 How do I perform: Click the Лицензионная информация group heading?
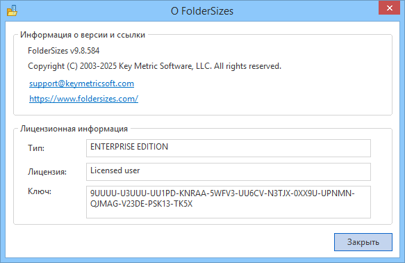click(x=74, y=129)
